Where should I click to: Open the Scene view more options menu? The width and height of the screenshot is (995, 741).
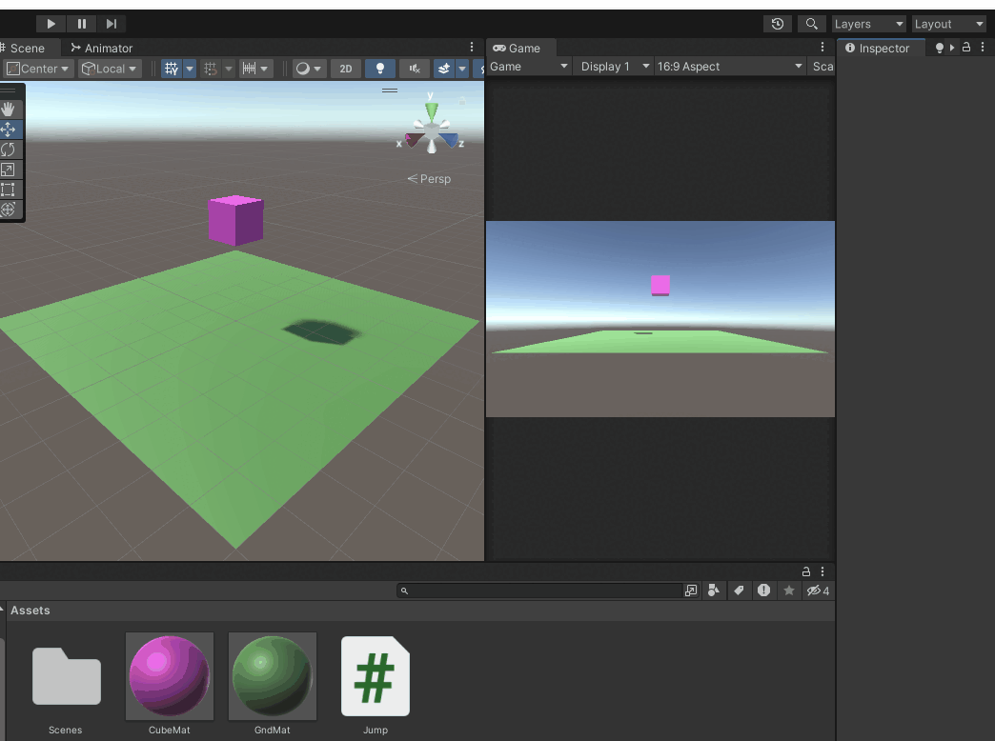(472, 47)
